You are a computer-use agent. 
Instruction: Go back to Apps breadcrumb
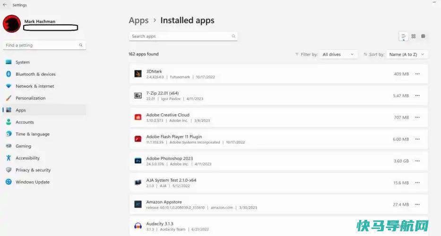click(138, 20)
